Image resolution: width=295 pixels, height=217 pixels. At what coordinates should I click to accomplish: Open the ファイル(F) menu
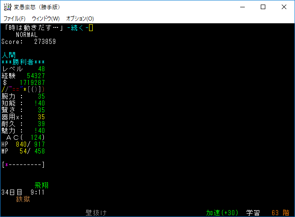pos(15,19)
